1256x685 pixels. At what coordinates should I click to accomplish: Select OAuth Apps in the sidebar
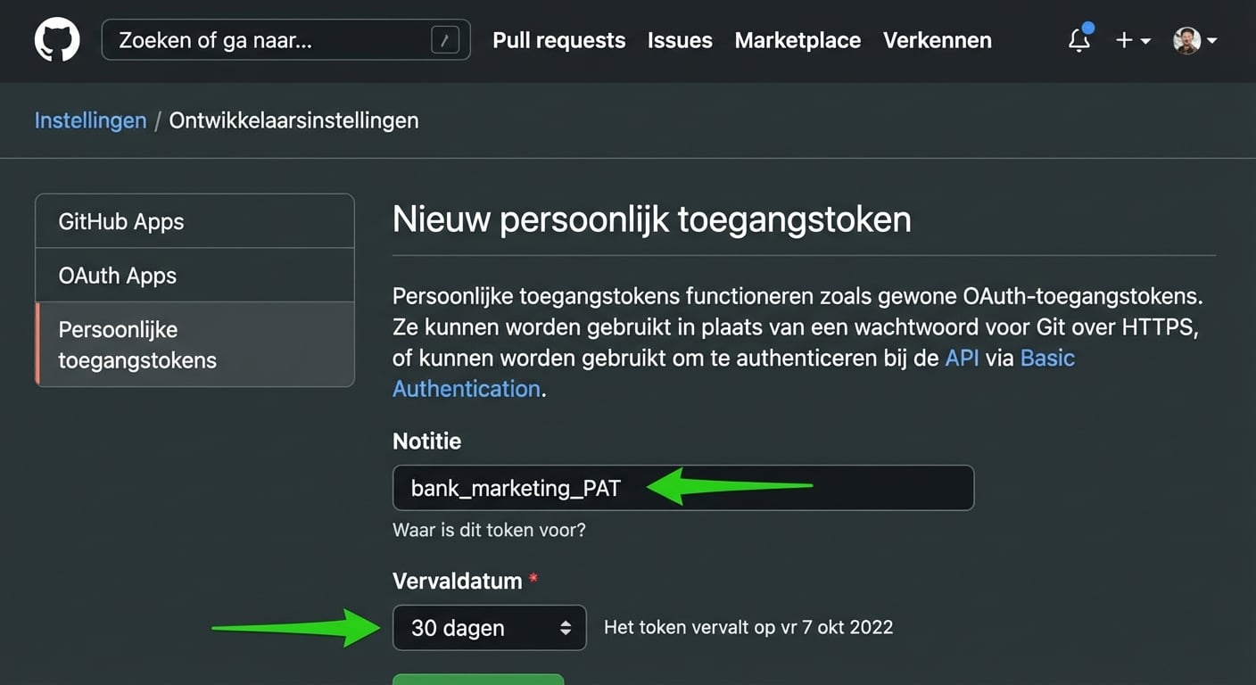pos(116,276)
